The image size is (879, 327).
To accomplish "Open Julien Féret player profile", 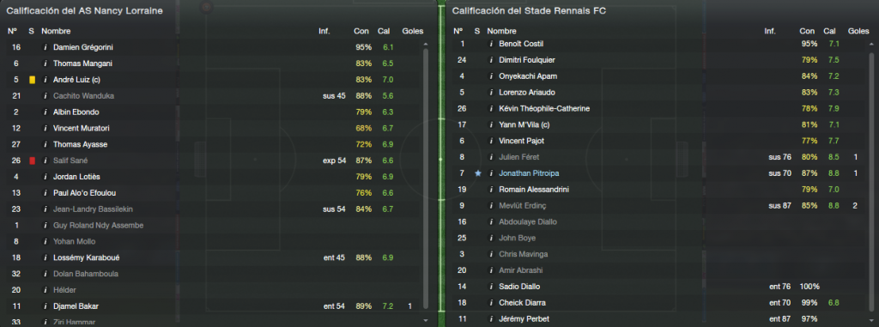I will coord(519,158).
